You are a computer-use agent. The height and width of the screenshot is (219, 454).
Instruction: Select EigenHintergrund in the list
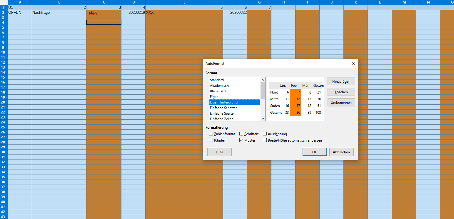(235, 102)
